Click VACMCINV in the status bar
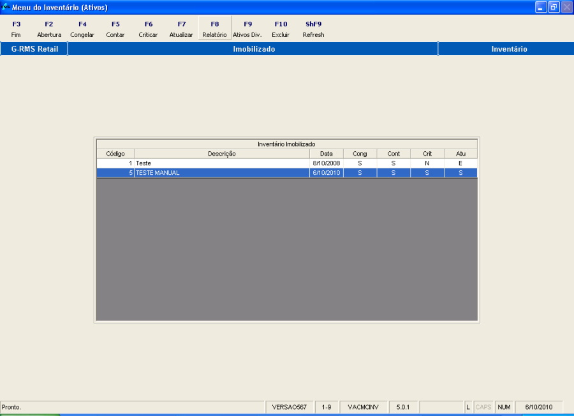The image size is (574, 416). pyautogui.click(x=363, y=407)
